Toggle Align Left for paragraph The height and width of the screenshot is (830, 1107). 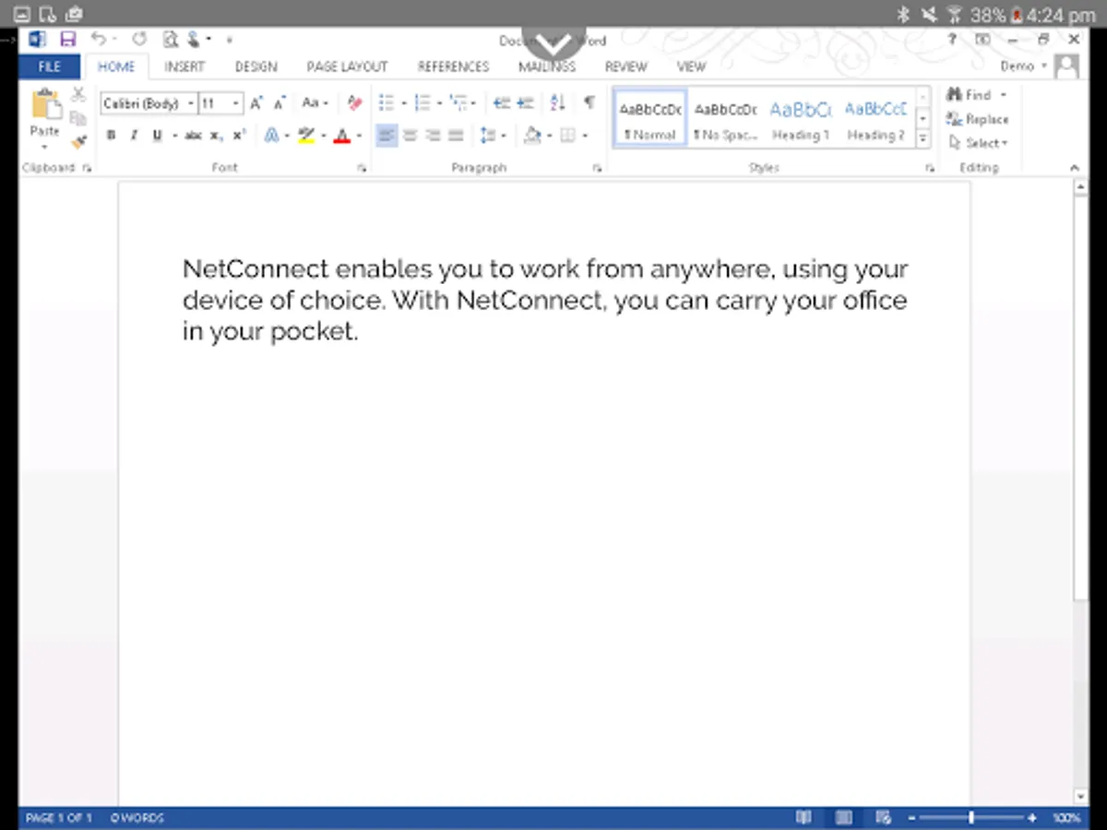click(387, 136)
